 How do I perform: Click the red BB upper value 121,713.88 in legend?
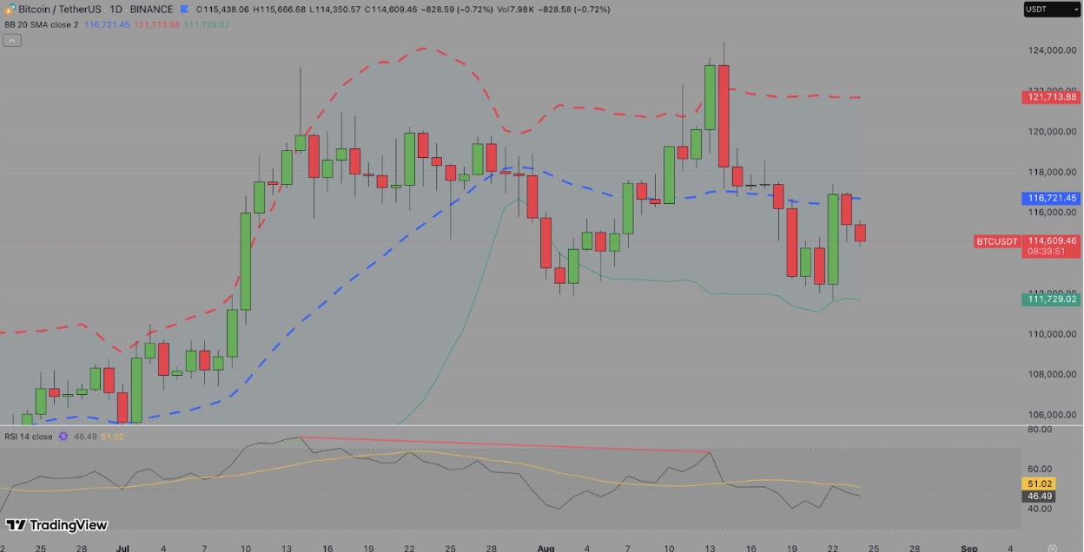pos(157,24)
